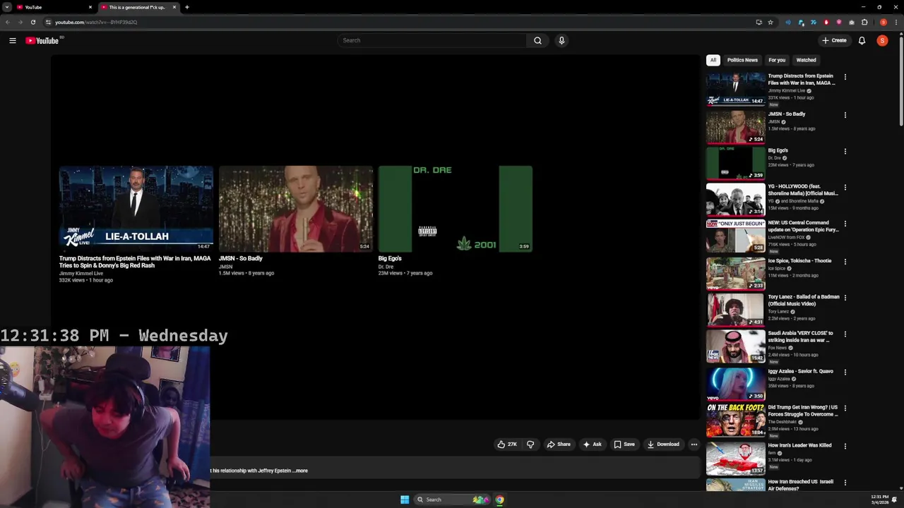The width and height of the screenshot is (904, 508).
Task: Open Chrome profile avatar in toolbar
Action: pyautogui.click(x=884, y=22)
